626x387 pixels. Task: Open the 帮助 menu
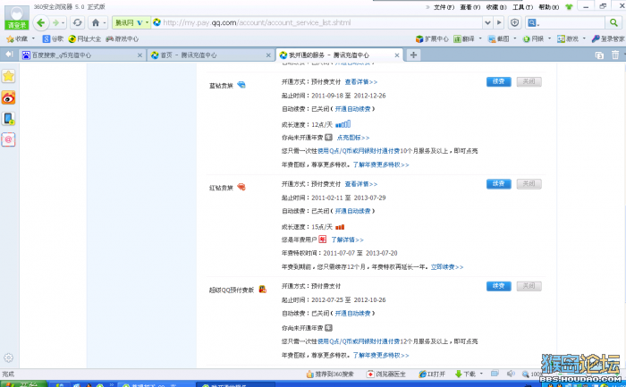[549, 7]
